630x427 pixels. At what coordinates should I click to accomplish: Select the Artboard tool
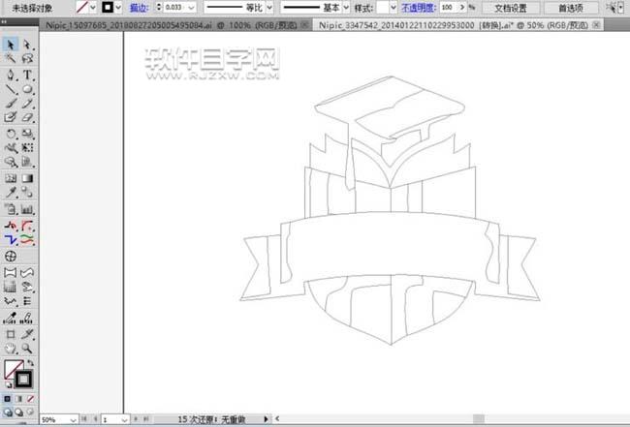coord(11,334)
